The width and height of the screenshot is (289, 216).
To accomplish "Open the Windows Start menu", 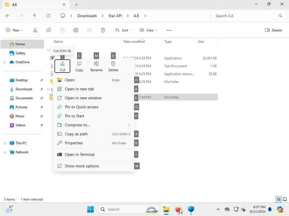I will pos(90,209).
